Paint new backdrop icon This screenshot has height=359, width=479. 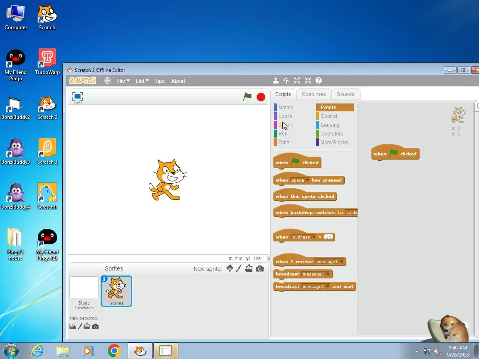tap(80, 326)
